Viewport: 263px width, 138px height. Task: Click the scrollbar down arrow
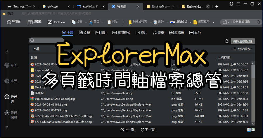[x=253, y=124]
